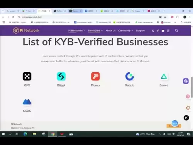Screen dimensions: 193x145
Task: Select the Bitget logo icon
Action: [x=61, y=76]
